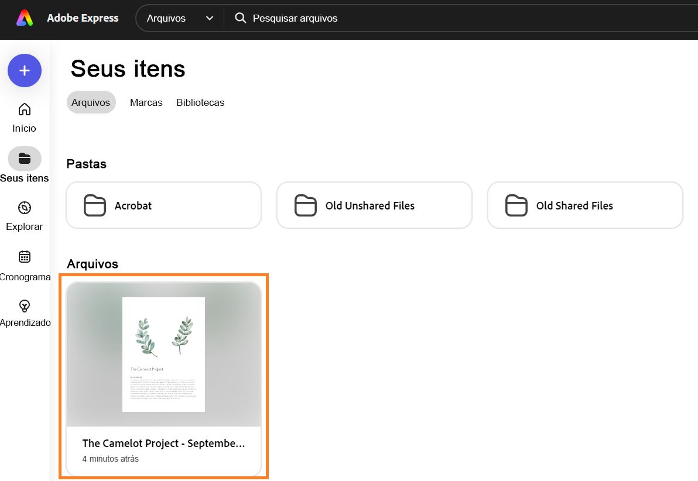Image resolution: width=698 pixels, height=481 pixels.
Task: Click The Camelot Project file title
Action: (x=163, y=444)
